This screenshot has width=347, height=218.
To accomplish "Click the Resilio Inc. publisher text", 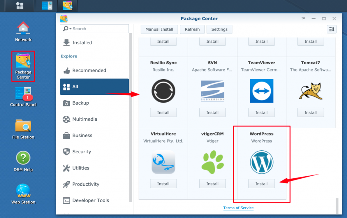I will point(163,70).
